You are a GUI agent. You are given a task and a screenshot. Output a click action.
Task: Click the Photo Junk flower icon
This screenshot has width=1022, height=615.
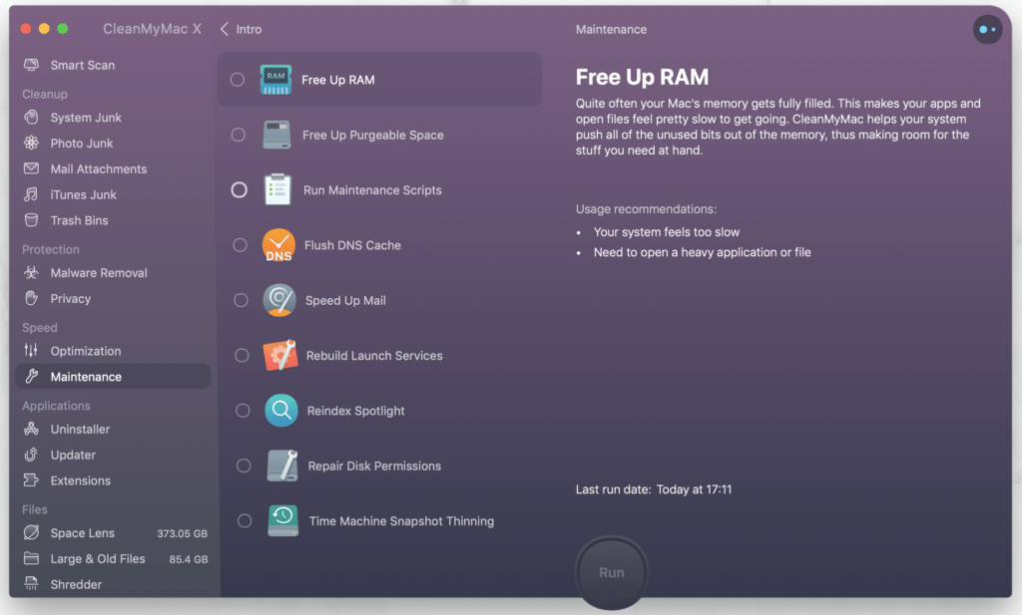(31, 143)
